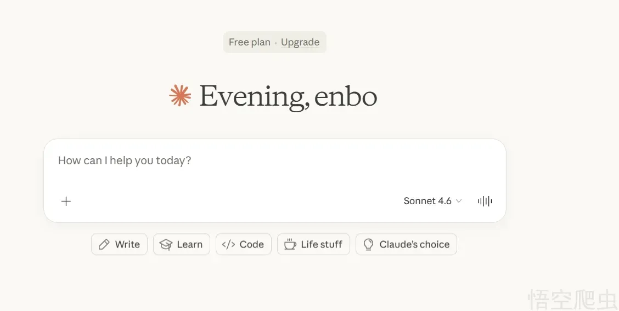The height and width of the screenshot is (311, 619).
Task: Click the pencil icon in the Write chip
Action: coord(104,244)
